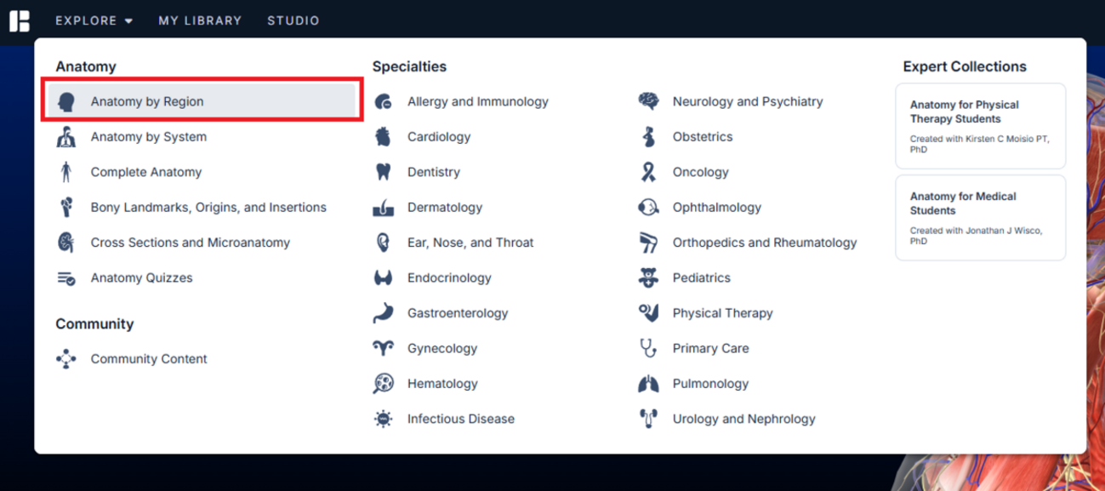Click the stomach icon beside Gastroenterology

(x=384, y=313)
